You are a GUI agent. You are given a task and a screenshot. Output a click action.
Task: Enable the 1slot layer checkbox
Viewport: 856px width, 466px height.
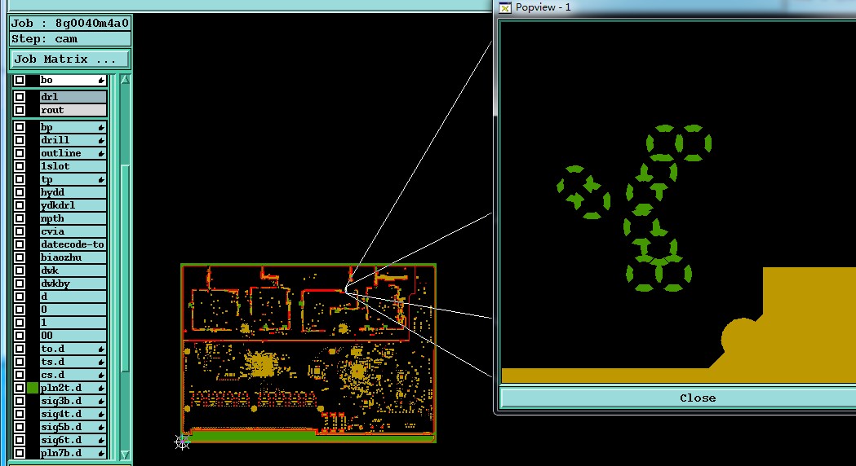[x=20, y=166]
